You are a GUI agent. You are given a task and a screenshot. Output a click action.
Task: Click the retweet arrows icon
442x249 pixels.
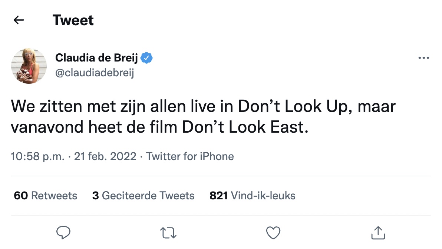coord(168,233)
